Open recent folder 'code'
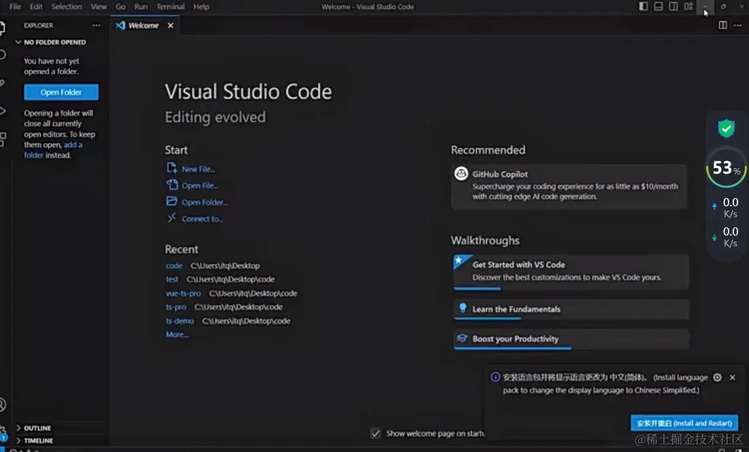Screen dimensions: 749x452 tap(174, 265)
